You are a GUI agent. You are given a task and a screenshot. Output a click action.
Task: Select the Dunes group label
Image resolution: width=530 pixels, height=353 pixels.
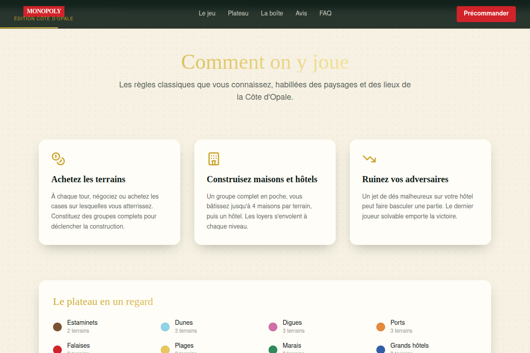click(184, 323)
